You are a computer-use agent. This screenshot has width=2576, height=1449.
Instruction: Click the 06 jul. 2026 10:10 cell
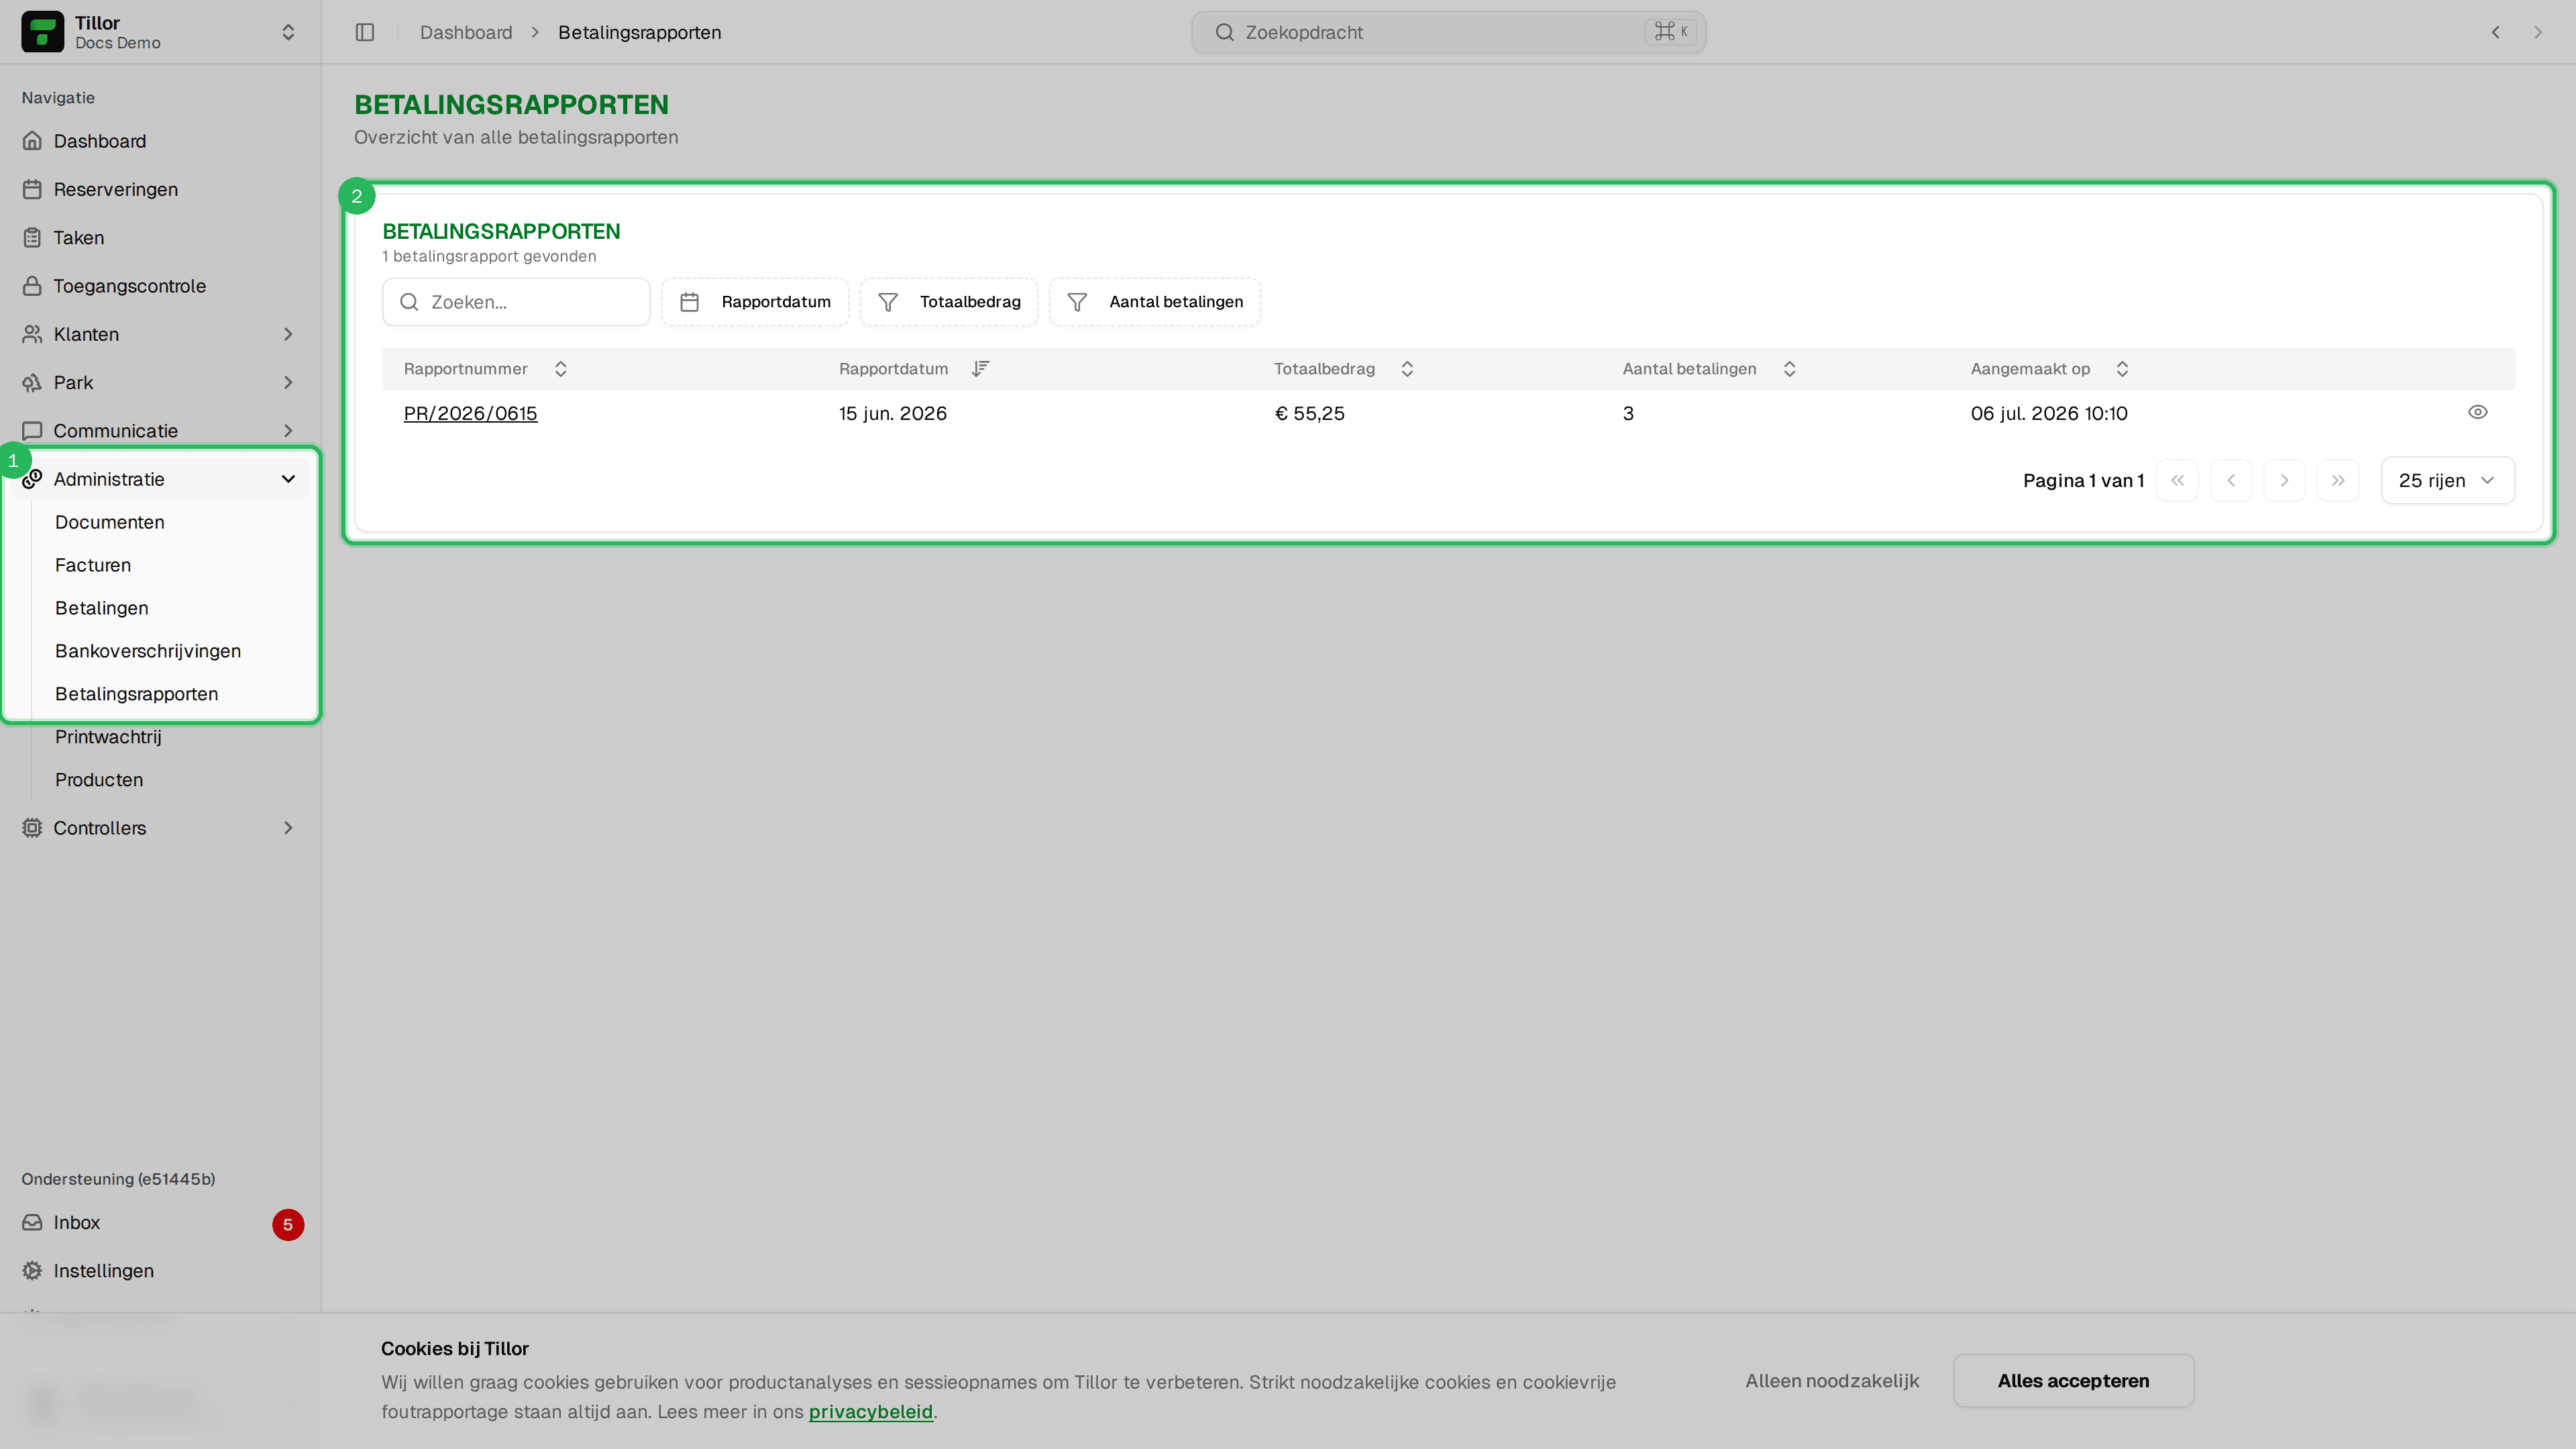pyautogui.click(x=2049, y=413)
